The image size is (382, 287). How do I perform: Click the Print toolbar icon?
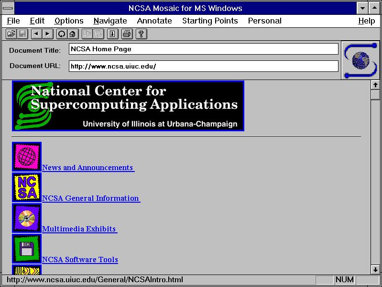(x=126, y=34)
